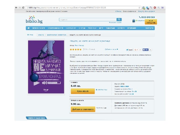The image size is (180, 135).
Task: Select the УЧЕБНИЦИ navigation tab
Action: pyautogui.click(x=92, y=28)
